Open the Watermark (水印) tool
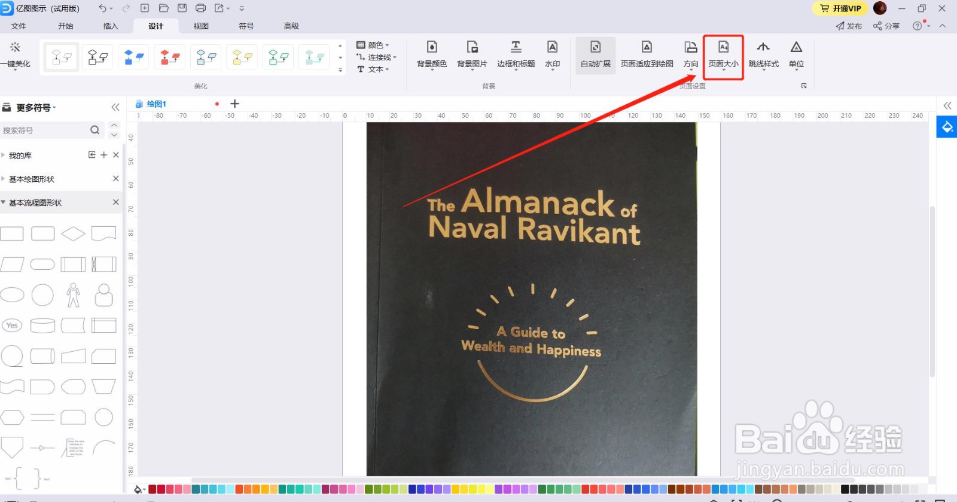957x502 pixels. [x=552, y=55]
